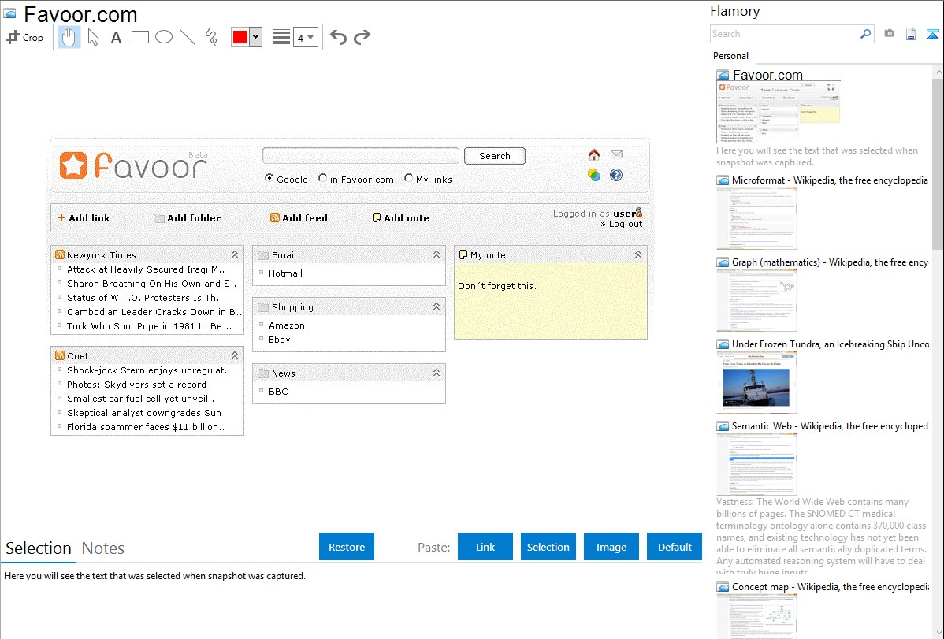The width and height of the screenshot is (944, 639).
Task: Open the Personal tab in Flamory
Action: point(731,56)
